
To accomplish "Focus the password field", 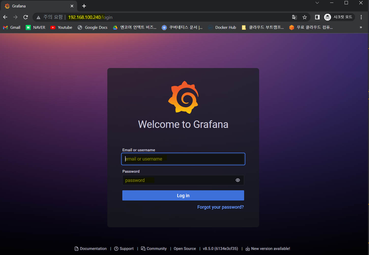I will pyautogui.click(x=183, y=180).
